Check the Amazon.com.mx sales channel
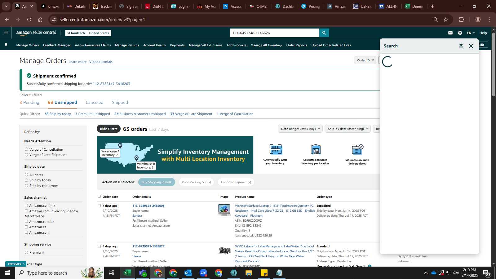The width and height of the screenshot is (496, 279). tap(26, 206)
